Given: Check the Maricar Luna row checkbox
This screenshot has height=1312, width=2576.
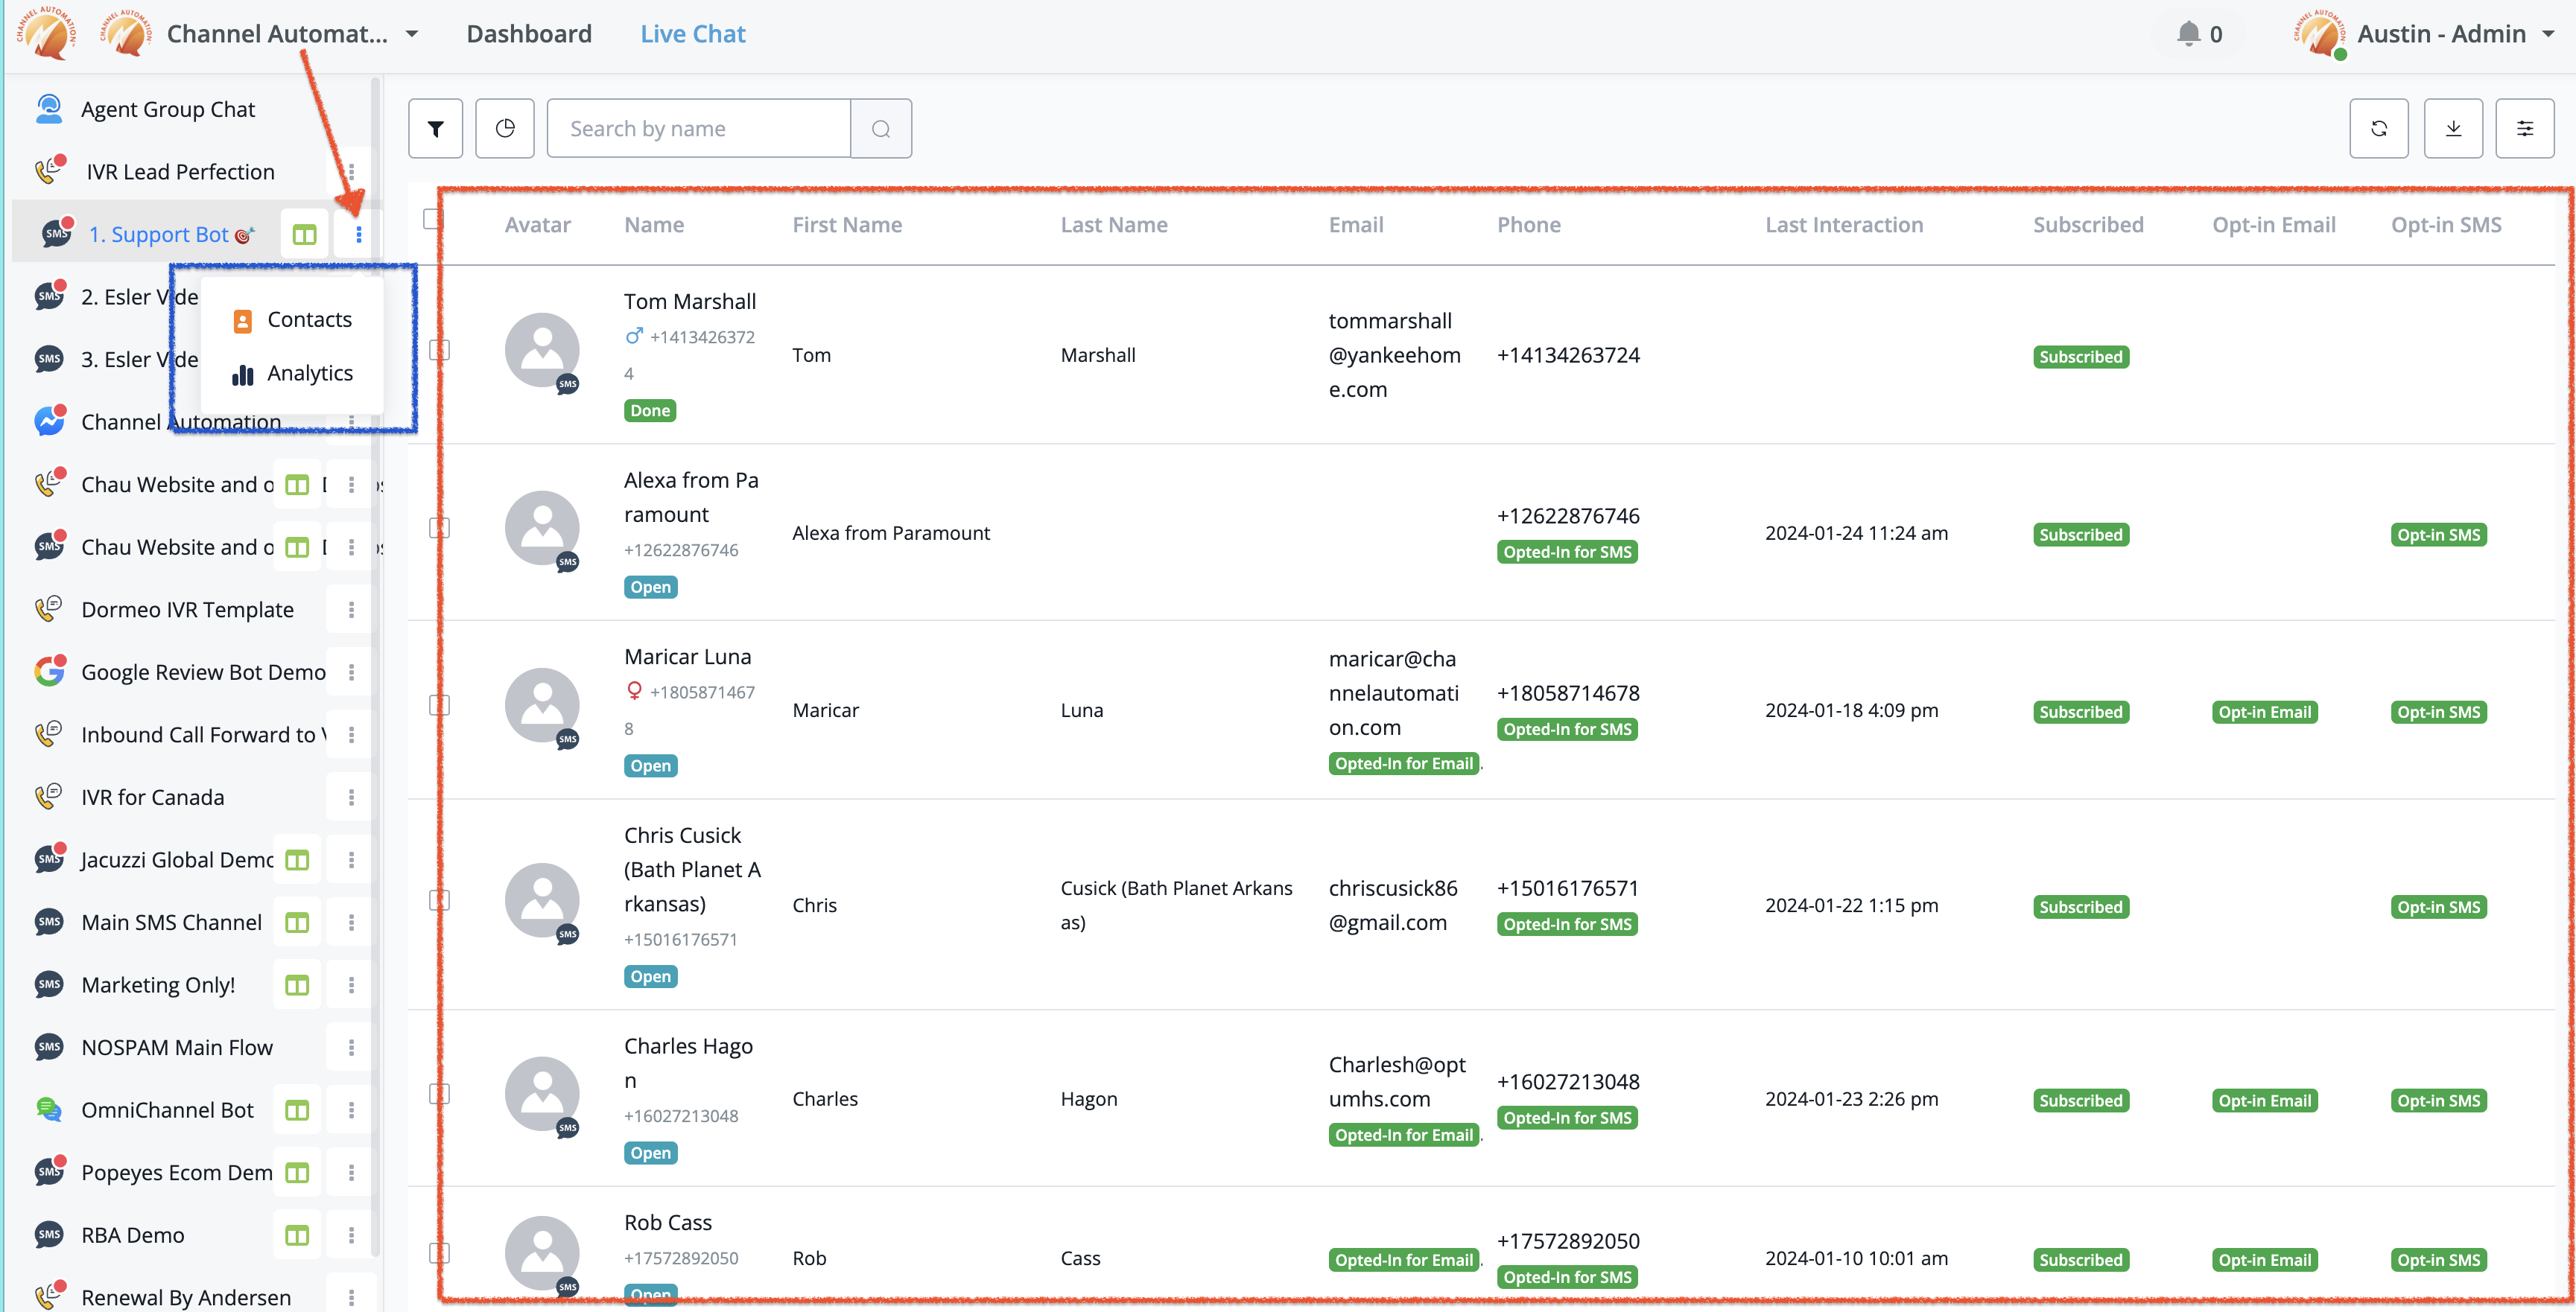Looking at the screenshot, I should tap(439, 705).
